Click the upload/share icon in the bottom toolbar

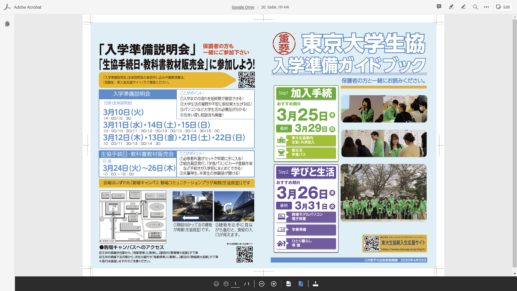pos(316,284)
